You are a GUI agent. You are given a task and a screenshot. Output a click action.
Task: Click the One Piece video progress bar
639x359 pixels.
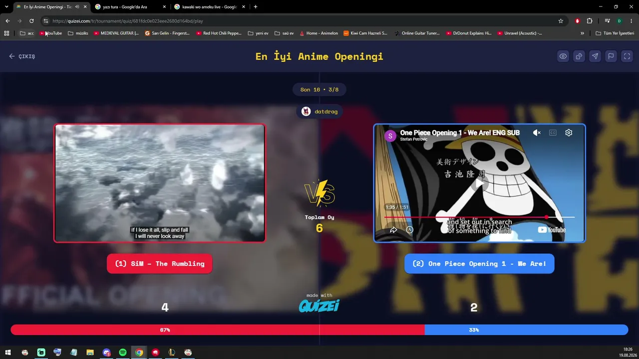pos(479,217)
